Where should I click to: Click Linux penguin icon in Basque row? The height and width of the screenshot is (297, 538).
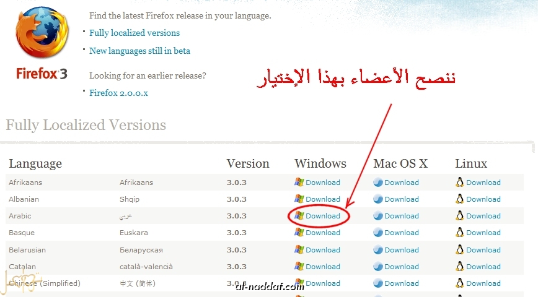459,232
